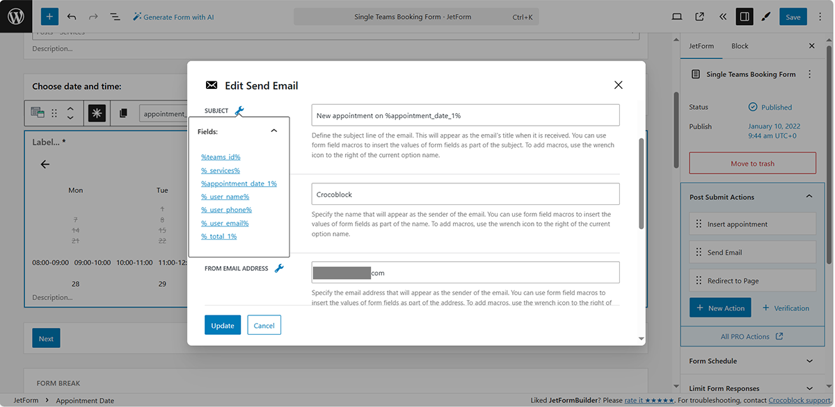Open the JetForm brush styles panel
The height and width of the screenshot is (407, 835).
point(767,17)
